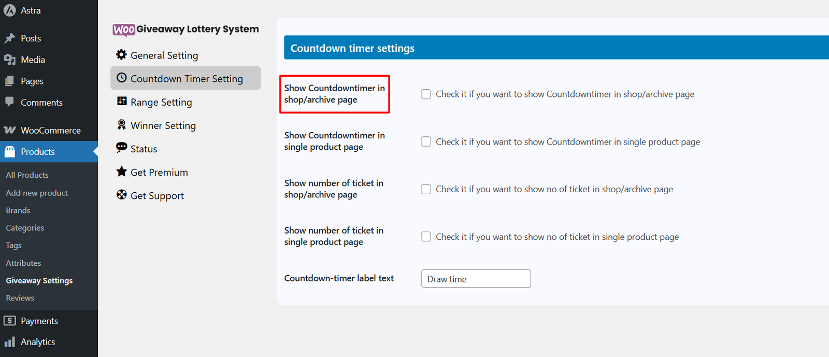Click the Get Premium star icon

tap(121, 172)
